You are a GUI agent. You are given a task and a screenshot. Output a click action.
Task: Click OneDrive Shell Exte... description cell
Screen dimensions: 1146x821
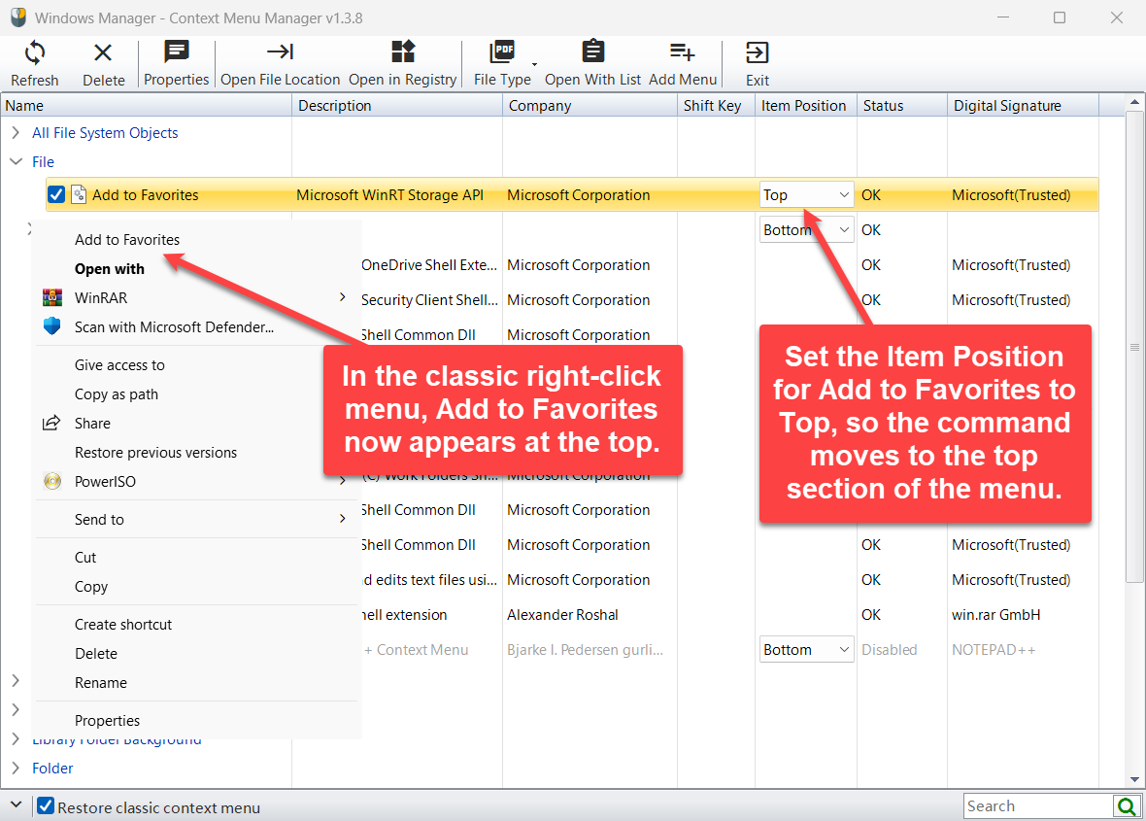tap(429, 265)
